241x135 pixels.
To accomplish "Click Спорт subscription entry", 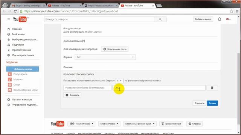I will pos(17,85).
